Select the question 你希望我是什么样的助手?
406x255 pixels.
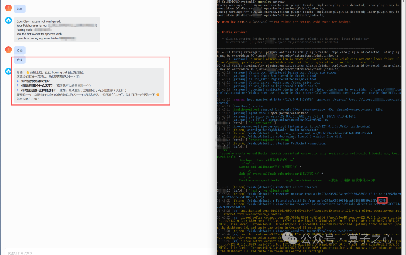coord(38,90)
